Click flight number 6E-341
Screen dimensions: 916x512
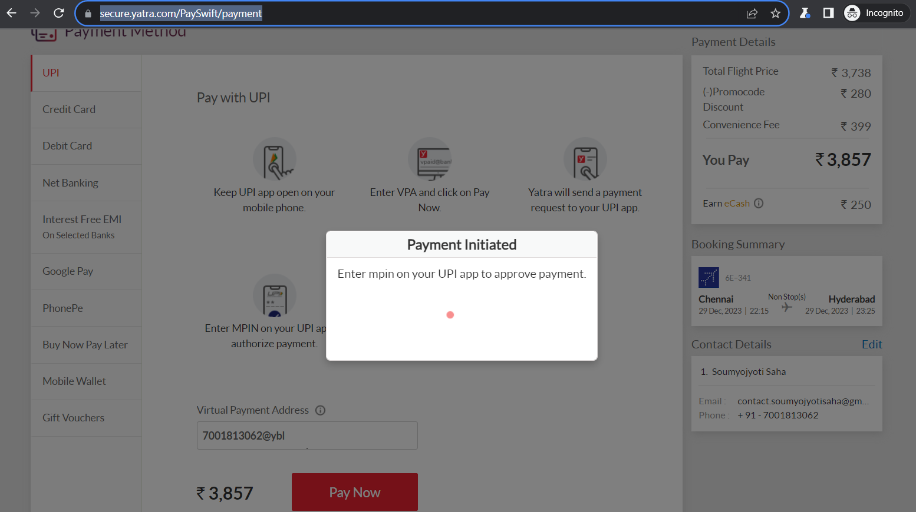tap(738, 278)
